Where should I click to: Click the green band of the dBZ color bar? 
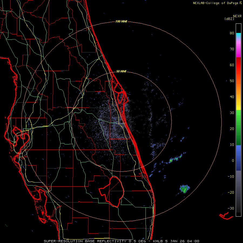238,128
